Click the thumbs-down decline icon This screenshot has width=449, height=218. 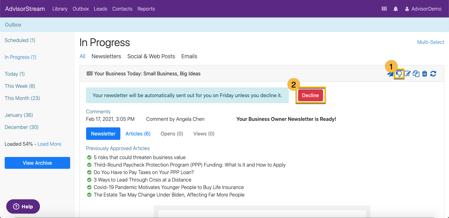coord(399,74)
